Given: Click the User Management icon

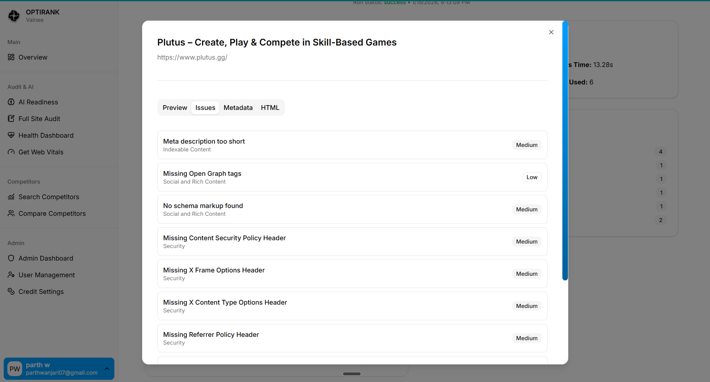Looking at the screenshot, I should pyautogui.click(x=11, y=275).
